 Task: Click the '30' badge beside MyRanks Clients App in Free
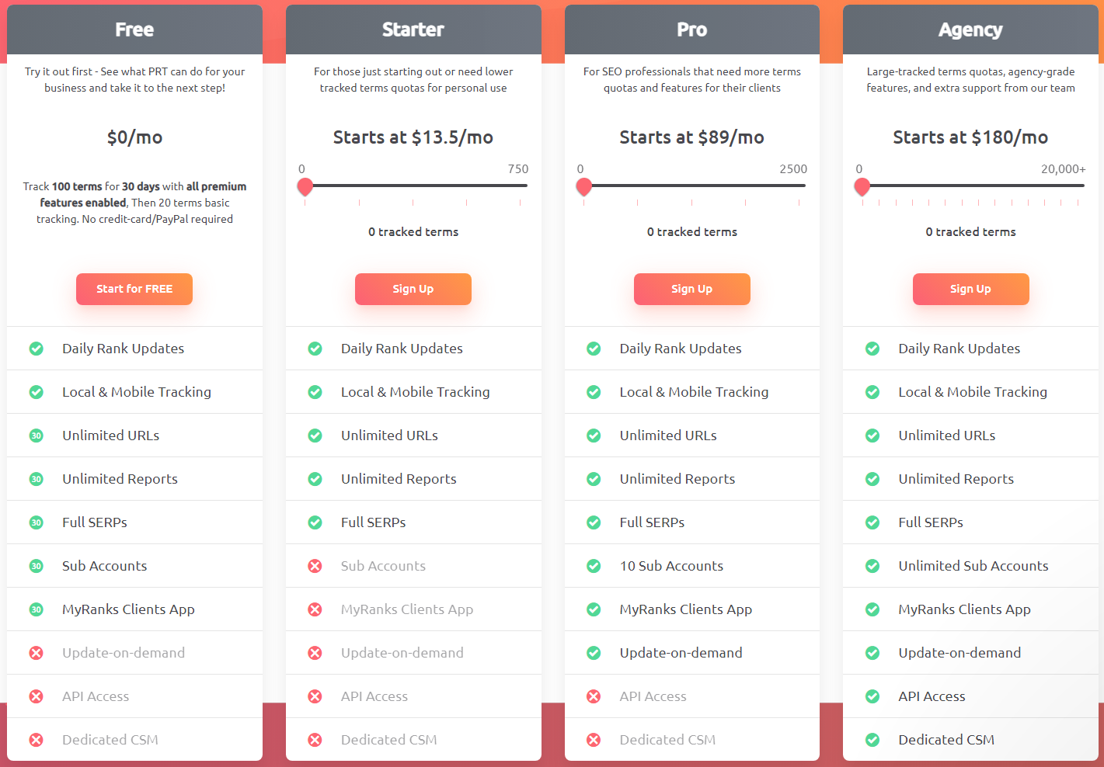pyautogui.click(x=36, y=609)
